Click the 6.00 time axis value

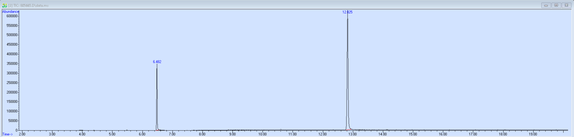[142, 134]
